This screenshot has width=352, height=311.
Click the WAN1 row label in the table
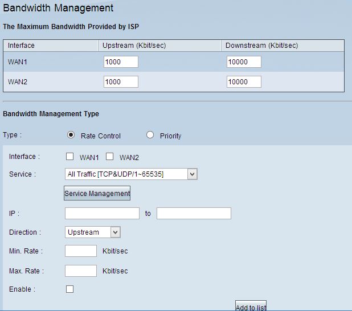tap(18, 62)
